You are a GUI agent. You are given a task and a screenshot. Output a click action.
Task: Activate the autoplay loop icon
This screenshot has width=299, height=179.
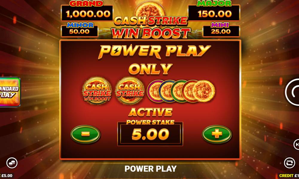pyautogui.click(x=289, y=163)
